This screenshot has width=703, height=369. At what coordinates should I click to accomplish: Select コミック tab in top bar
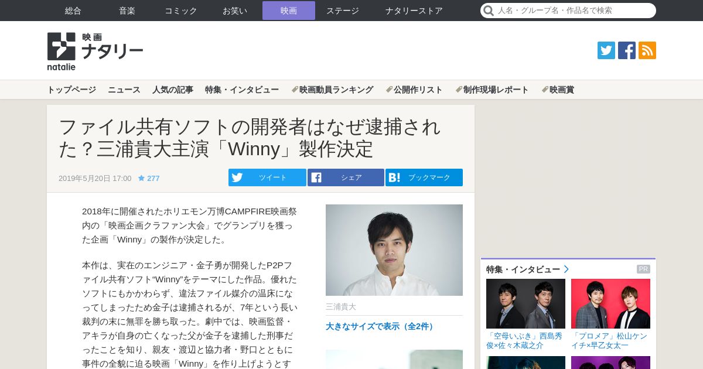point(181,11)
